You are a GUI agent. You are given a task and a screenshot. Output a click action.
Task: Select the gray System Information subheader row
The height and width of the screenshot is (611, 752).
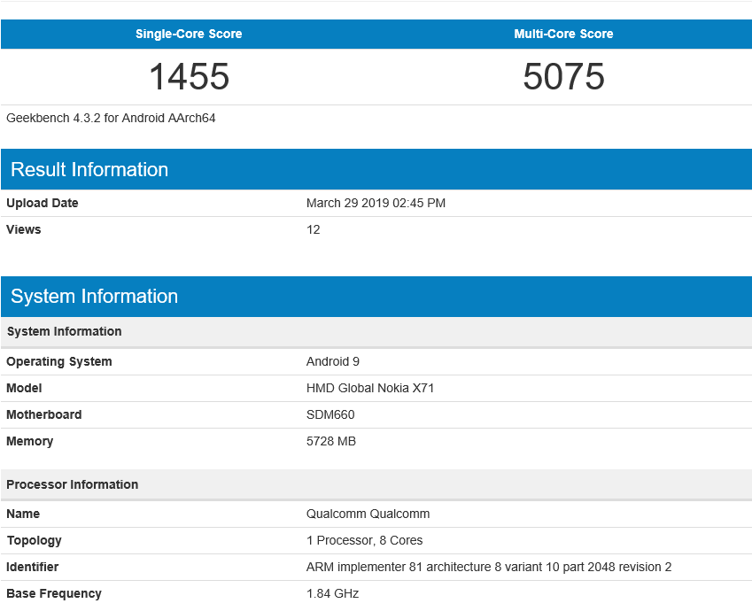[376, 331]
